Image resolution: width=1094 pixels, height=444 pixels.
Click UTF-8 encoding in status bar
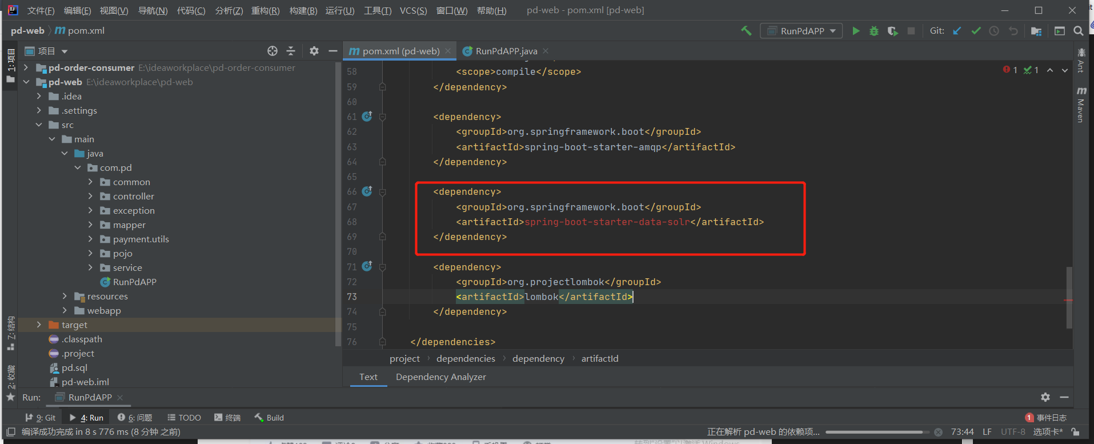[1013, 432]
